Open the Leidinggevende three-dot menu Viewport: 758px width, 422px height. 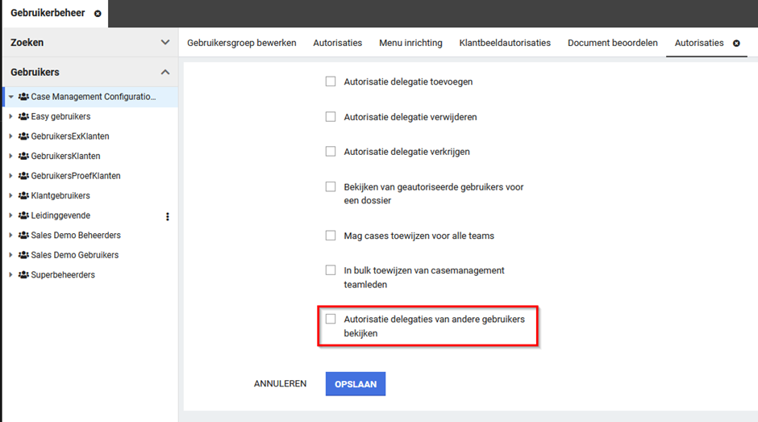[168, 216]
